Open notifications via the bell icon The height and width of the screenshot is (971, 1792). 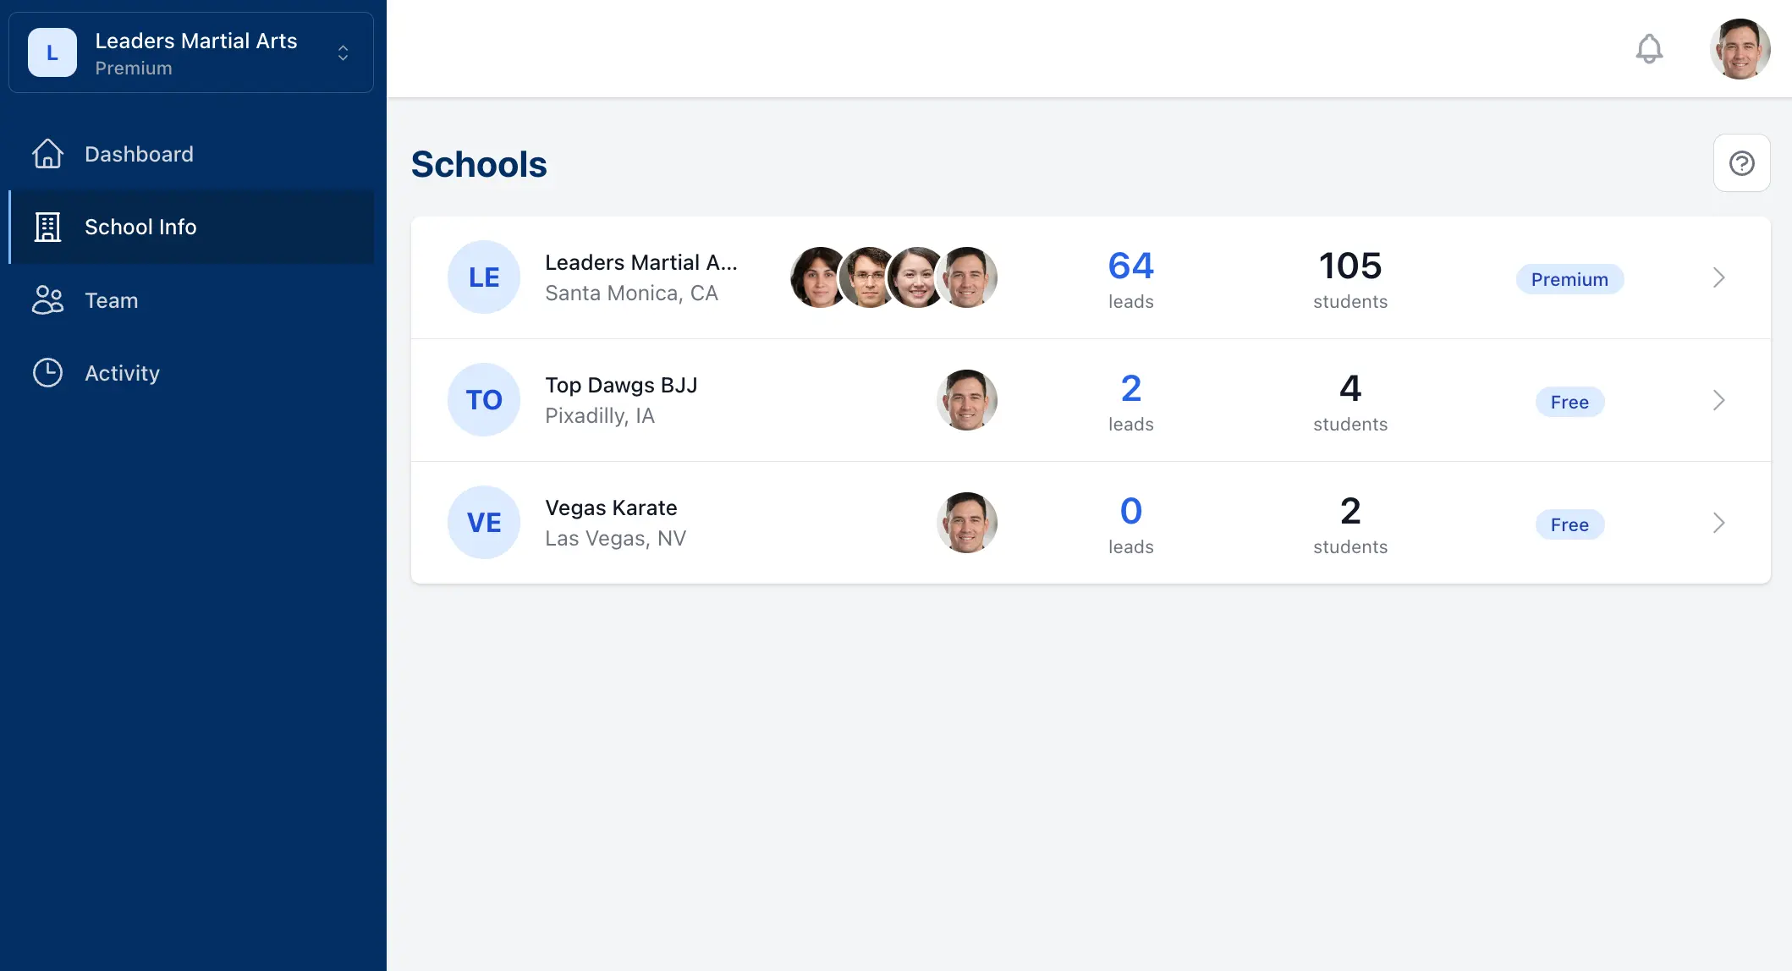tap(1648, 48)
